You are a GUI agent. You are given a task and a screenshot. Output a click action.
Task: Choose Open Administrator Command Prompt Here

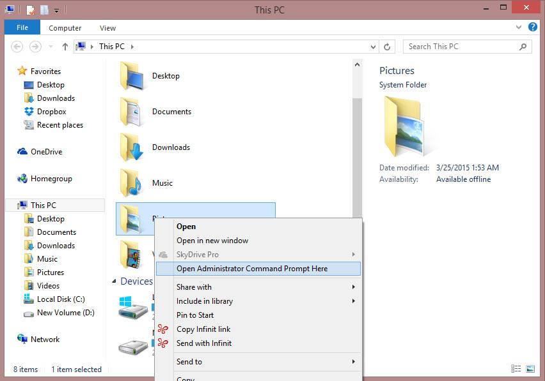[252, 268]
